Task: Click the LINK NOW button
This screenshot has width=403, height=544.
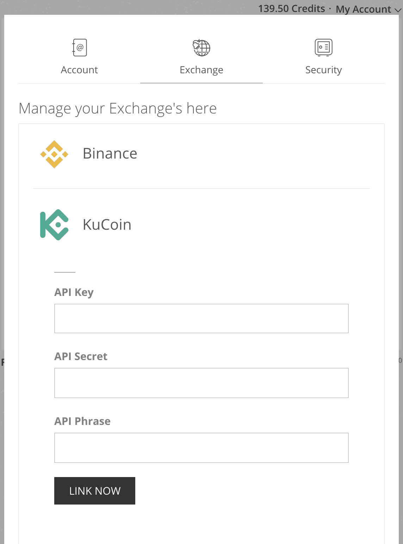Action: (95, 491)
